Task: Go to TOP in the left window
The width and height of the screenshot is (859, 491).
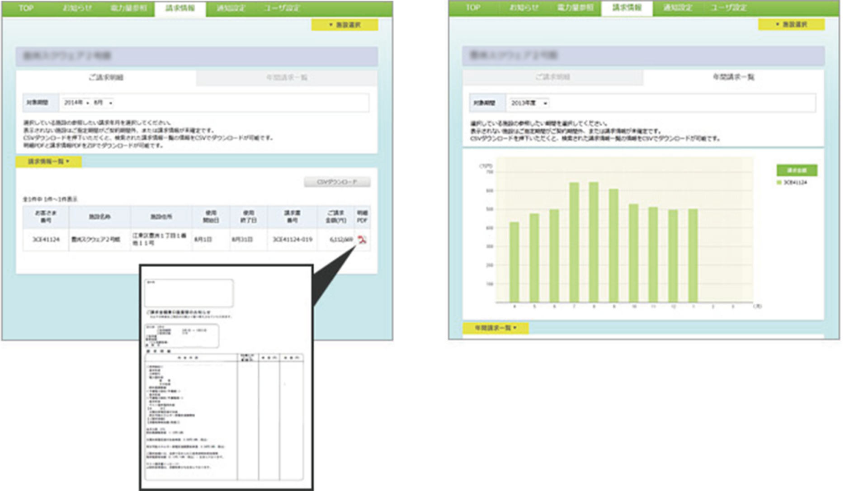Action: tap(26, 8)
